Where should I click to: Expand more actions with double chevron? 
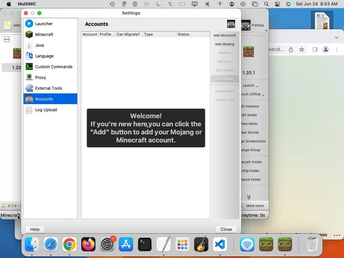pos(249,197)
